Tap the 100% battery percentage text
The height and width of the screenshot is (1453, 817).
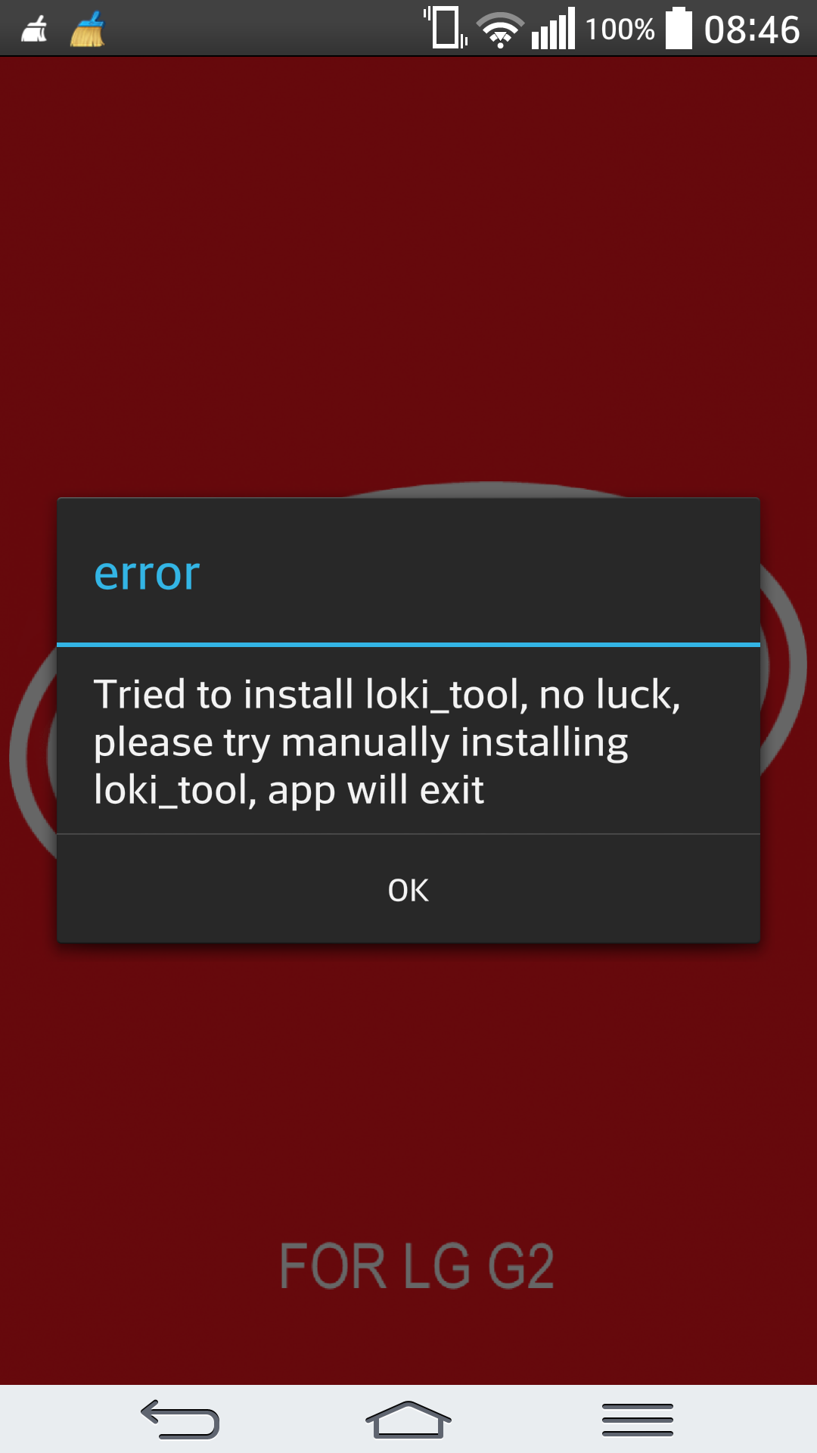pyautogui.click(x=620, y=30)
